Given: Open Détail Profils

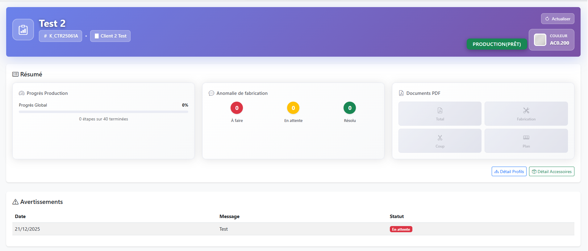Looking at the screenshot, I should tap(509, 172).
